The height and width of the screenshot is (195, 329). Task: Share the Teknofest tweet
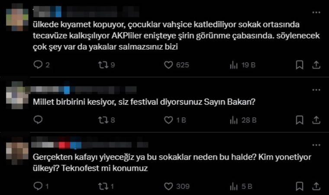click(316, 186)
